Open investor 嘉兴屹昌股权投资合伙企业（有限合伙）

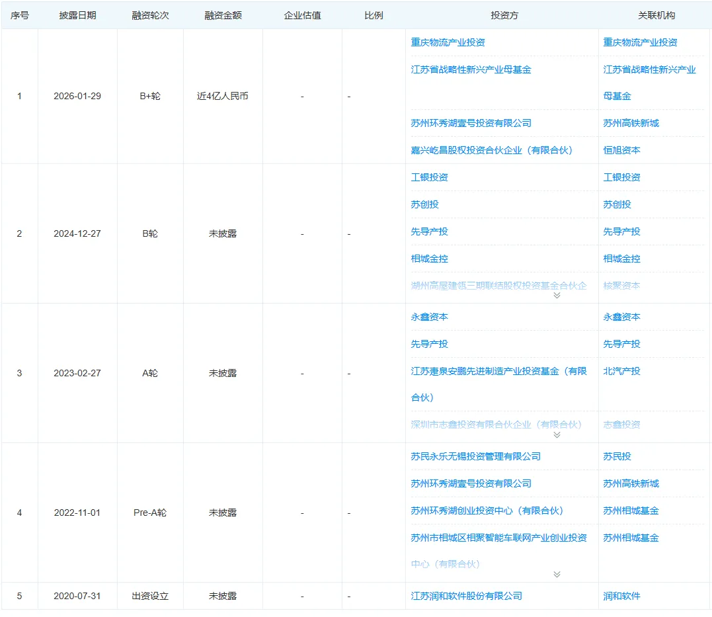pos(492,150)
